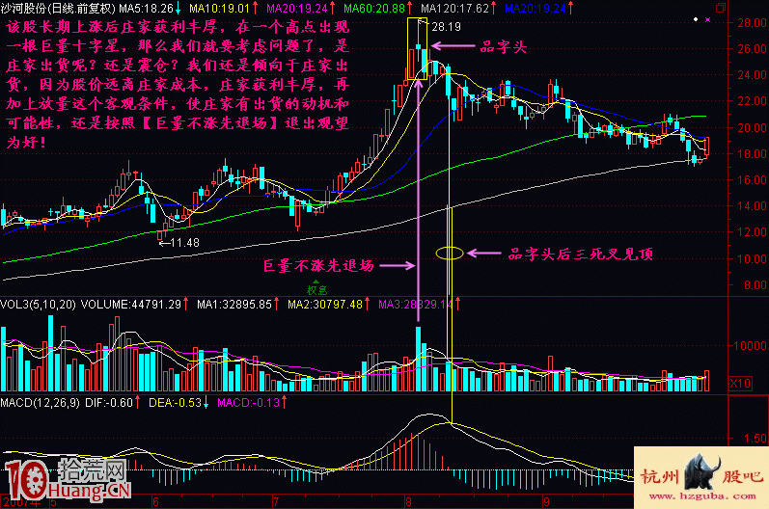Viewport: 769px width, 509px height.
Task: Click month 6 on the date axis
Action: click(x=155, y=502)
